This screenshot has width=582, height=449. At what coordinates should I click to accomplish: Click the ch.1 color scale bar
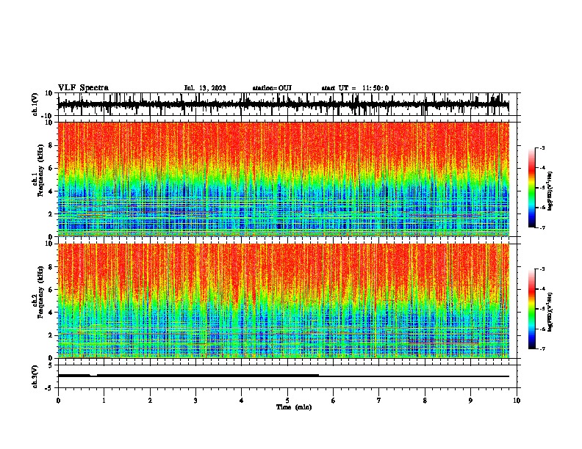(x=532, y=188)
